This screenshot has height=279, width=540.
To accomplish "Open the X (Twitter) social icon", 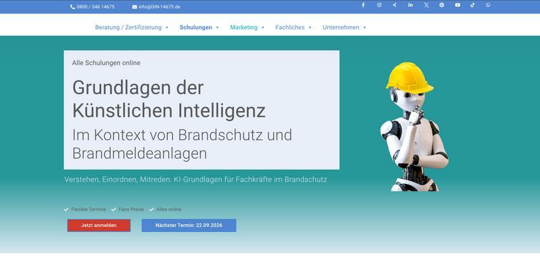I will click(426, 5).
